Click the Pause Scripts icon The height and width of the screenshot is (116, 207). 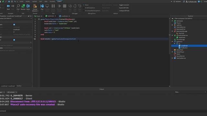click(x=53, y=6)
